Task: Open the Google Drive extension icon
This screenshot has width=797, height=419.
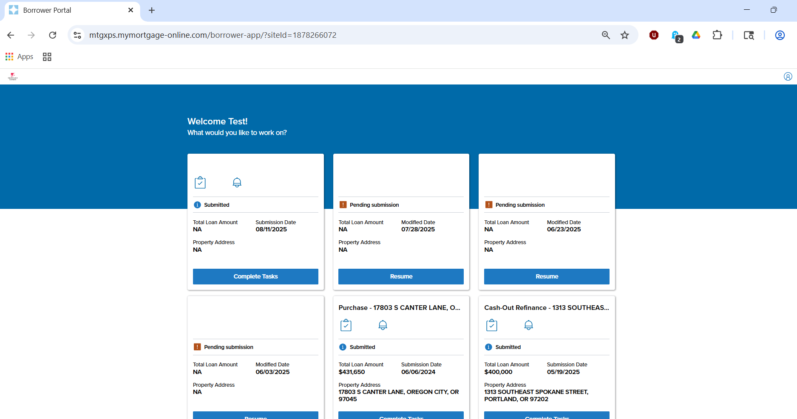Action: point(696,35)
